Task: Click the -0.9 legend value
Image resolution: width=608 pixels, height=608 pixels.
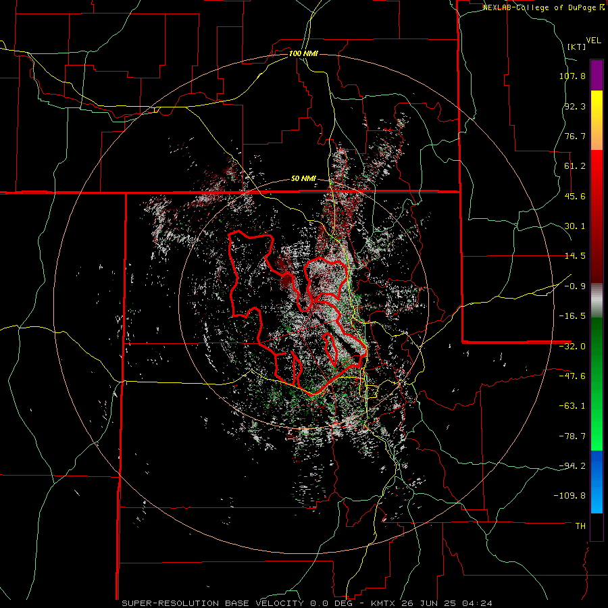Action: coord(575,286)
